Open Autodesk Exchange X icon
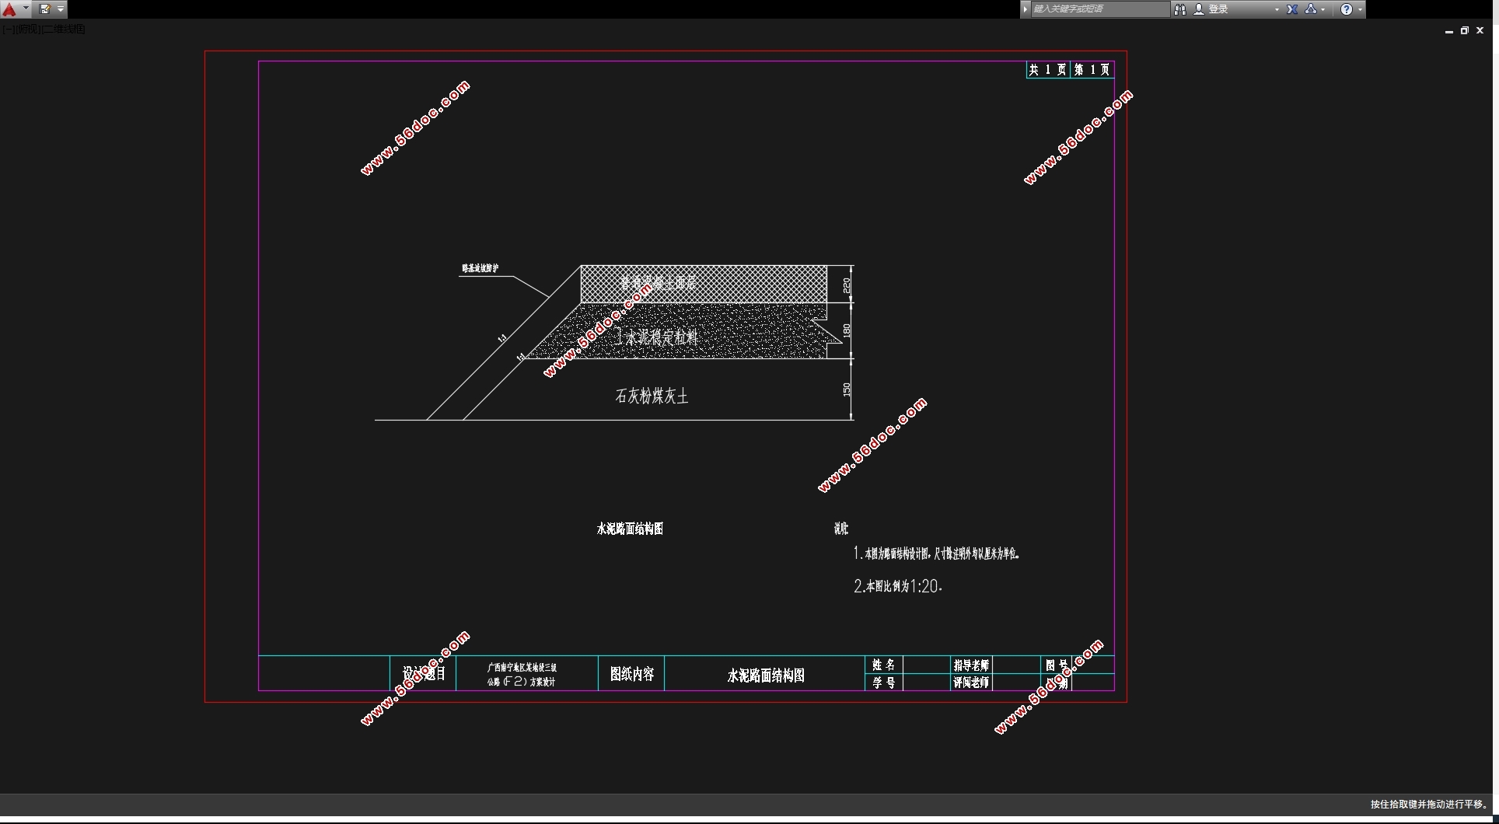1499x824 pixels. click(1292, 9)
